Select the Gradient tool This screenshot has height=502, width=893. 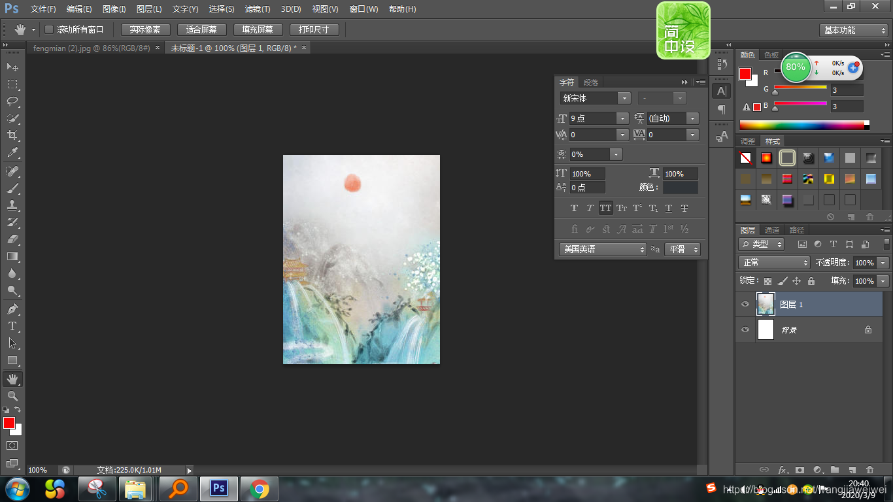pos(12,256)
